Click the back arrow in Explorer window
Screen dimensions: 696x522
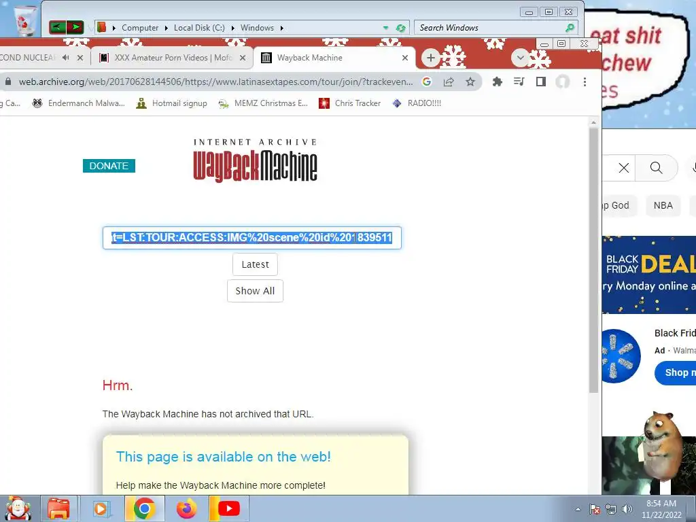[x=58, y=27]
